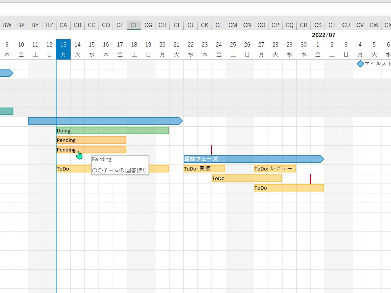This screenshot has height=293, width=391.
Task: Click the マイルスト legend text
Action: click(378, 64)
